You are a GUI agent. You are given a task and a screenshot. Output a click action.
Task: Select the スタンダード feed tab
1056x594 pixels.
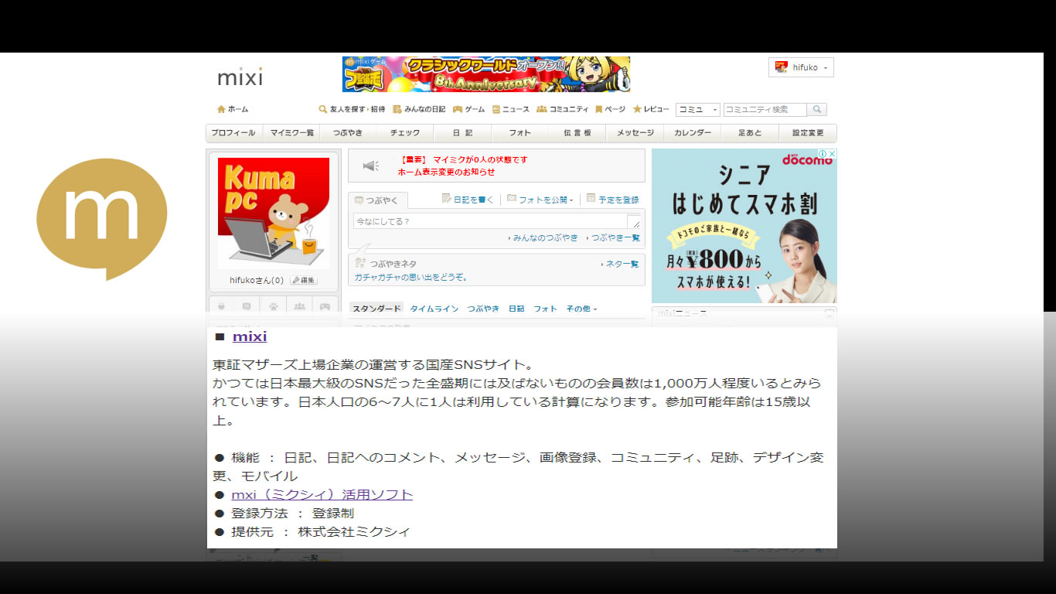tap(376, 309)
